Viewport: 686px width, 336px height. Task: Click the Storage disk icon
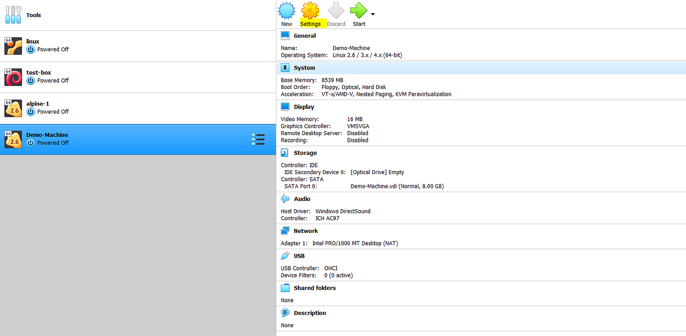point(285,153)
